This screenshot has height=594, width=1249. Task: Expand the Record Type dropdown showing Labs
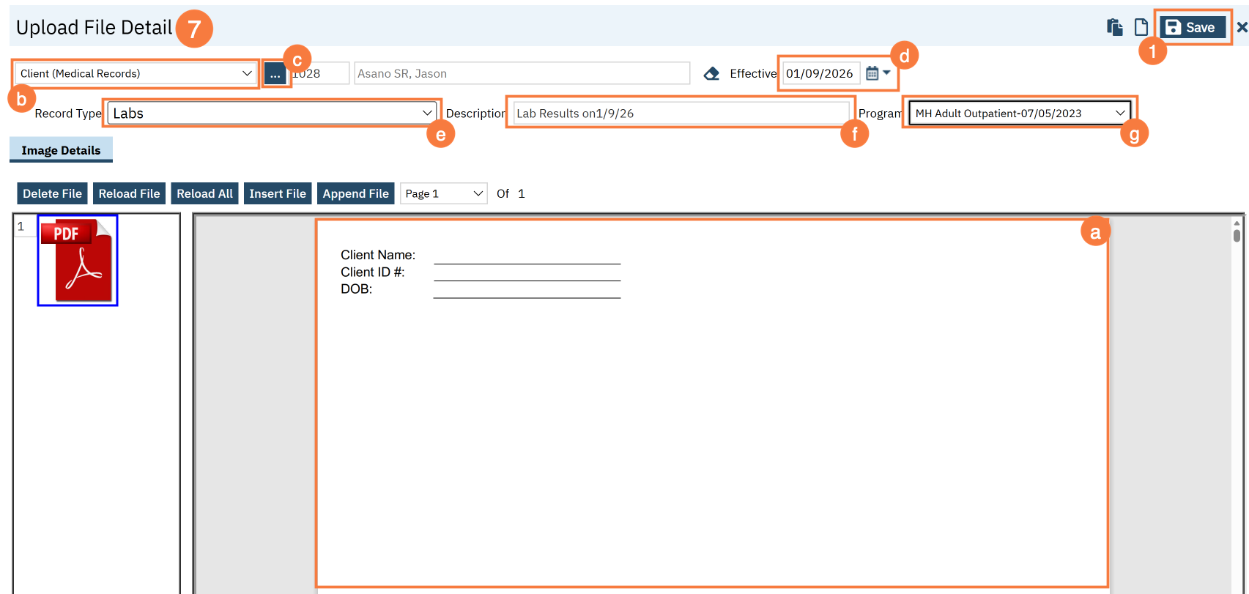(272, 113)
